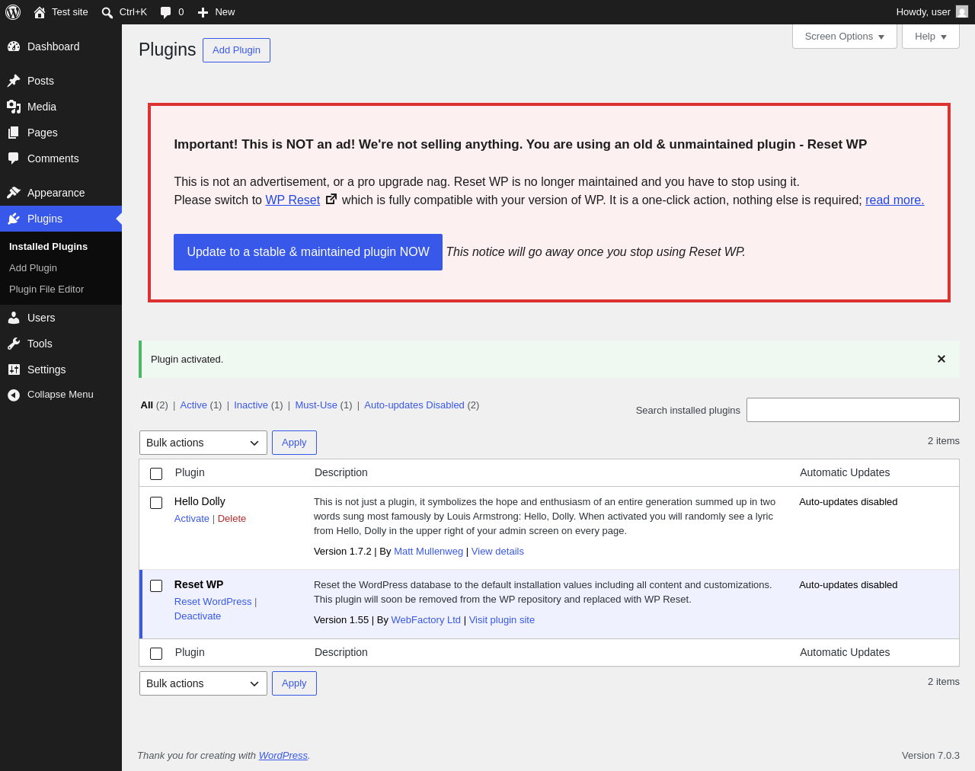975x771 pixels.
Task: Open Installed Plugins submenu item
Action: (48, 247)
